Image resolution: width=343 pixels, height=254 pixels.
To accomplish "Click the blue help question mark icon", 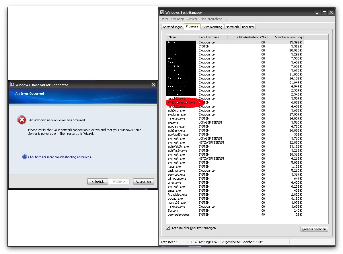I will click(x=24, y=157).
